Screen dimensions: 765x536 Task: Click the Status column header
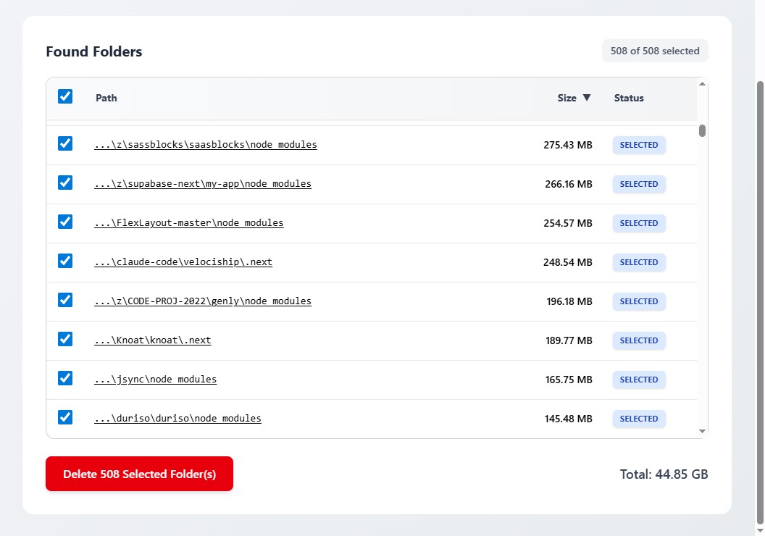tap(629, 98)
